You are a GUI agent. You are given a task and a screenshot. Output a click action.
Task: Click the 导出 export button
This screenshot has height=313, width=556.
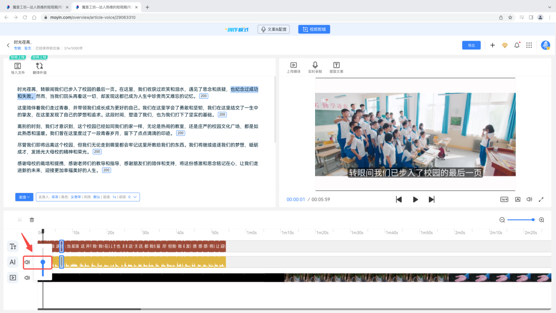(471, 45)
